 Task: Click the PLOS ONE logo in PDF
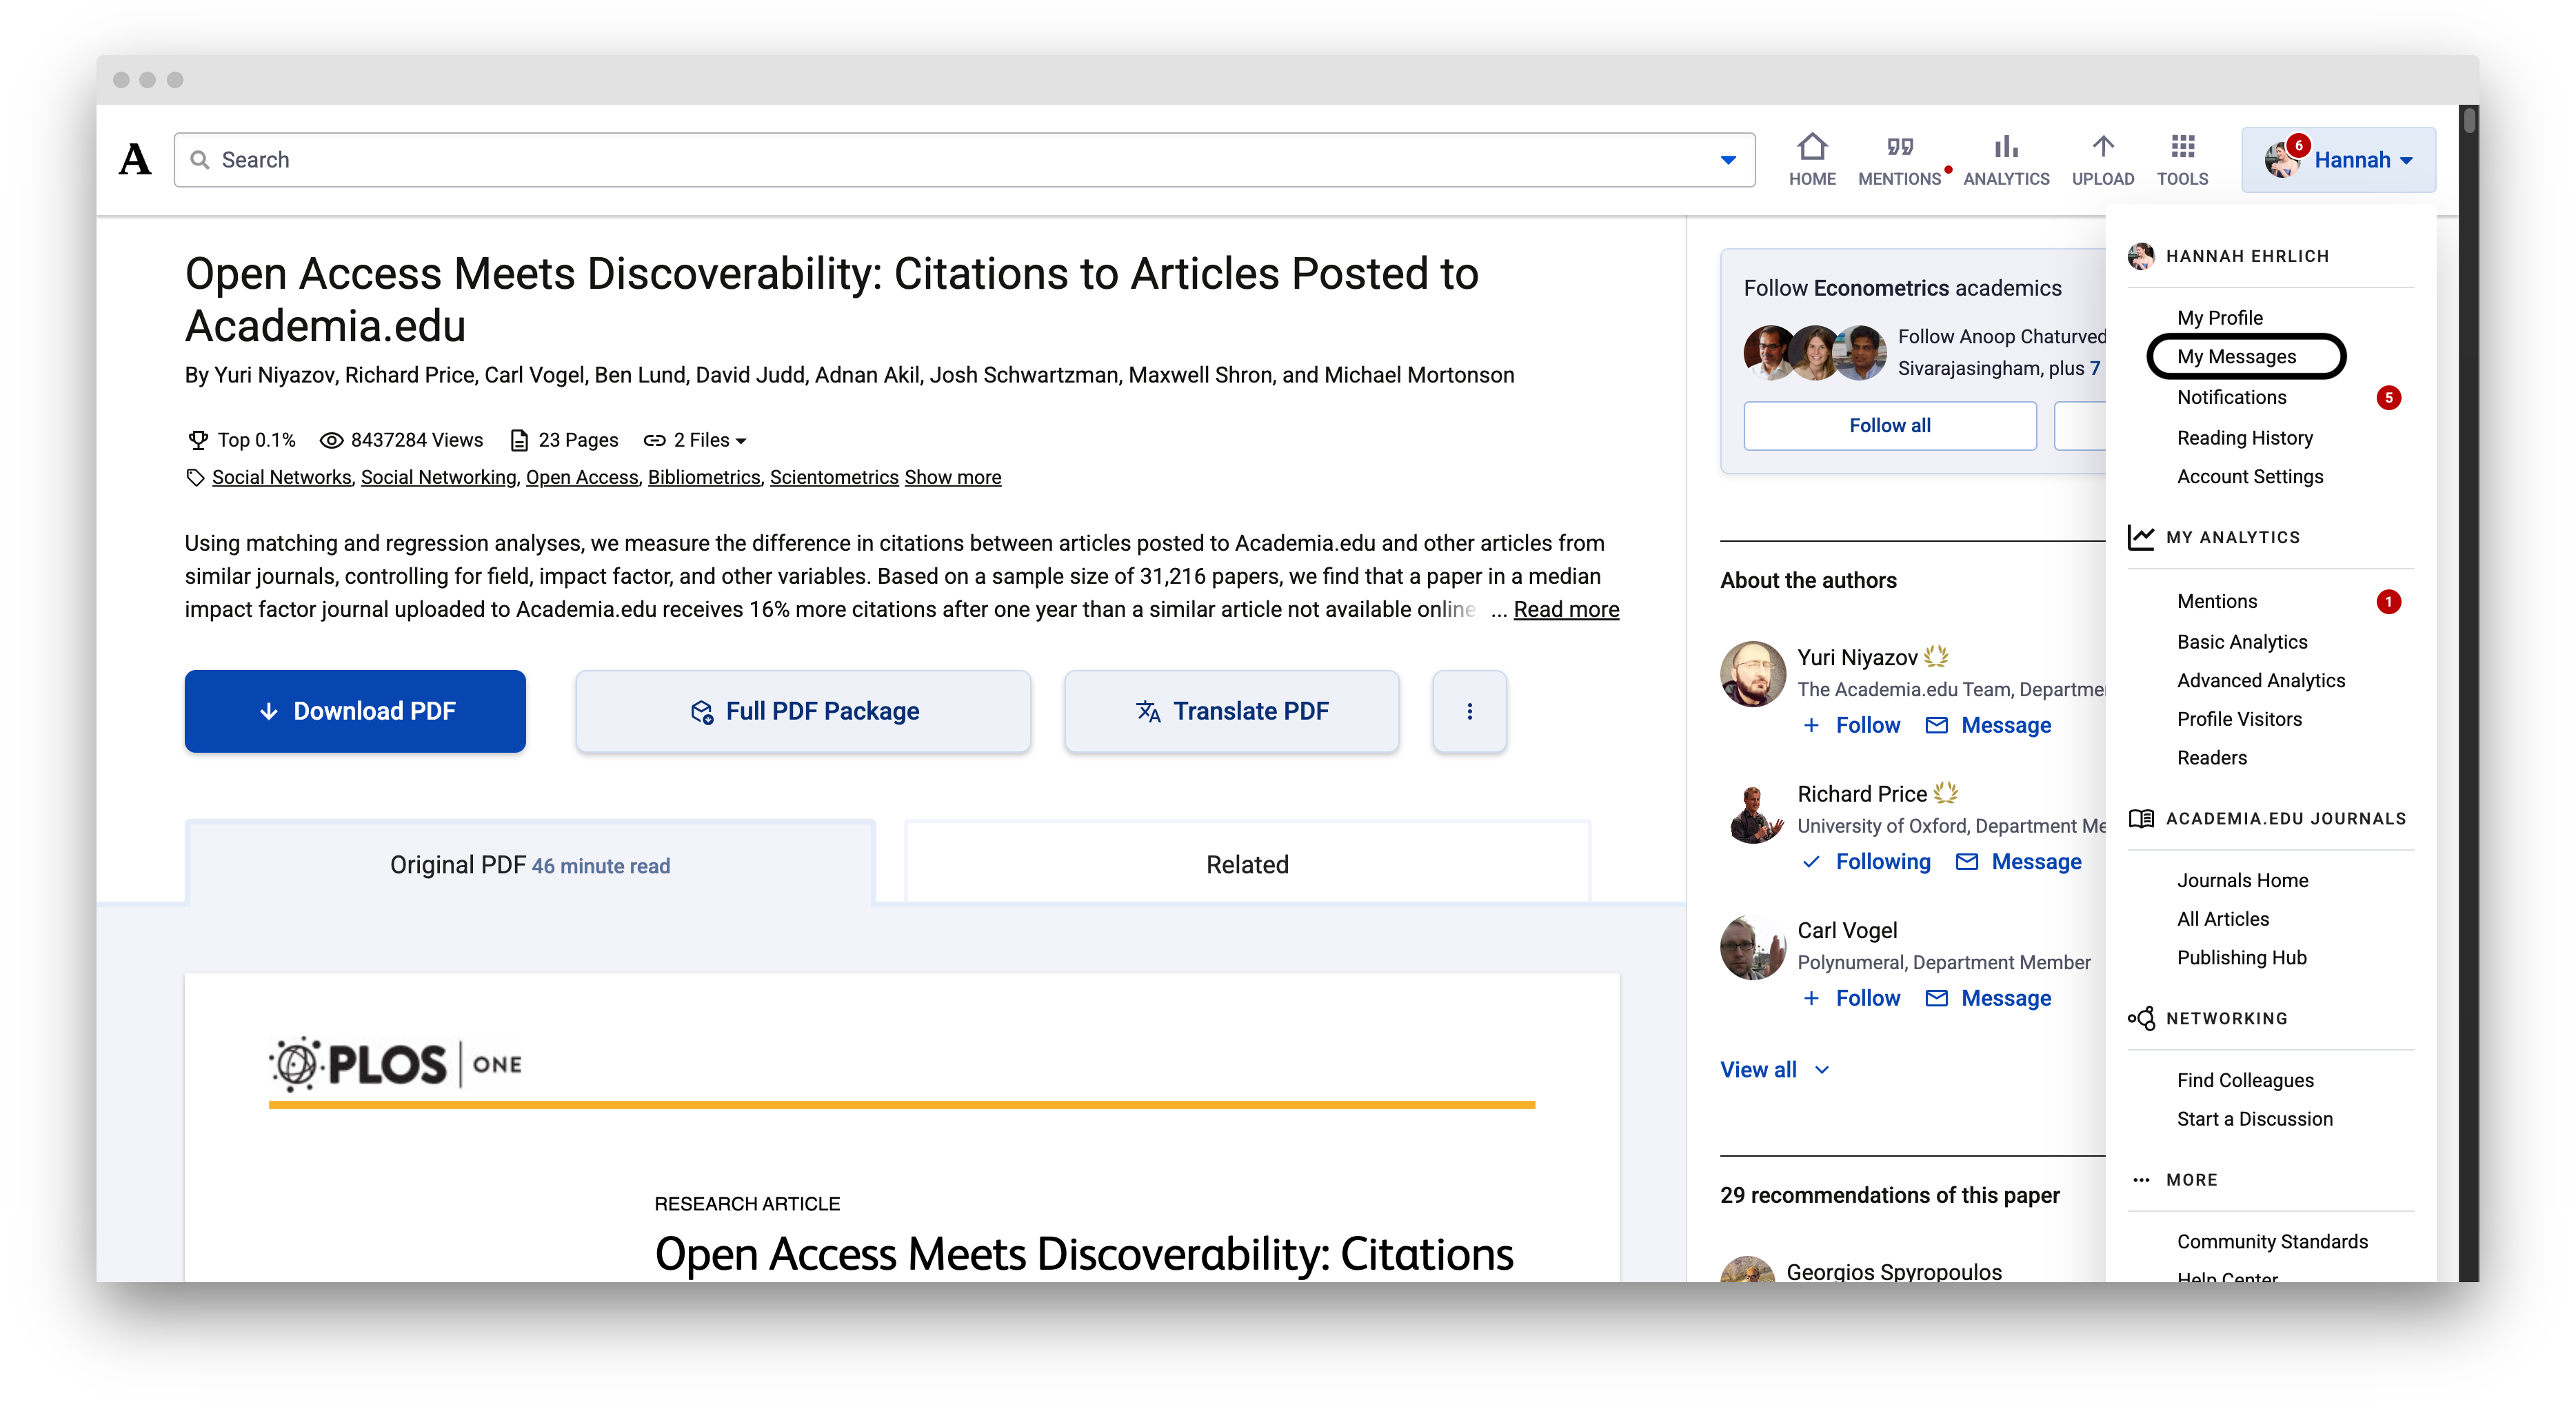click(x=396, y=1063)
